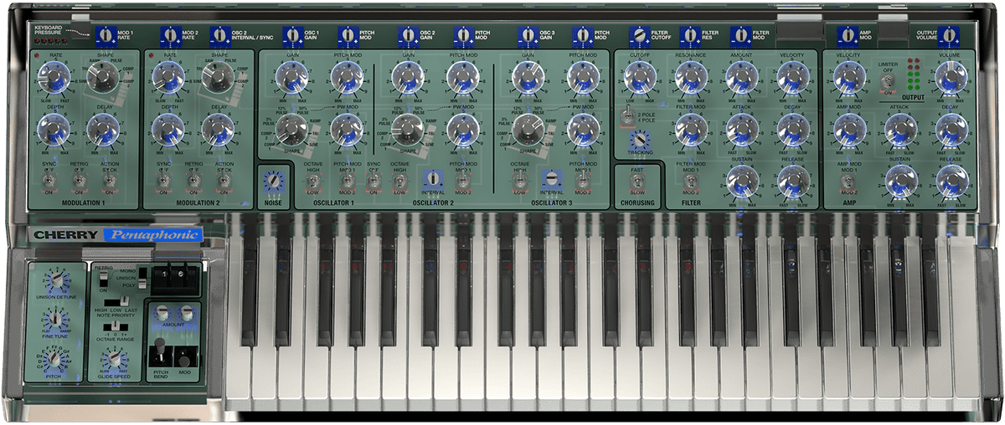Image resolution: width=1005 pixels, height=425 pixels.
Task: Click the Filter Mod pressure trimmer at the top
Action: click(740, 35)
